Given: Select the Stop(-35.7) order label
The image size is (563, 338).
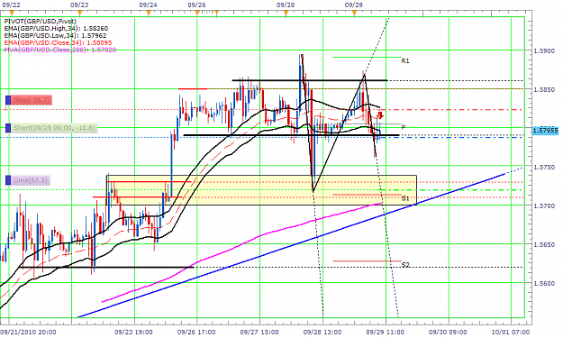Looking at the screenshot, I should [x=32, y=100].
